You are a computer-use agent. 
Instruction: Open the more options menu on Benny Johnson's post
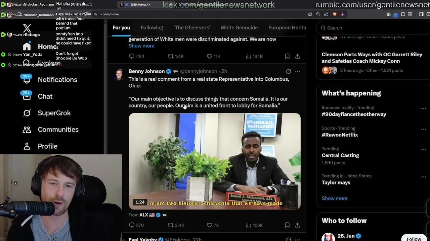coord(297,71)
